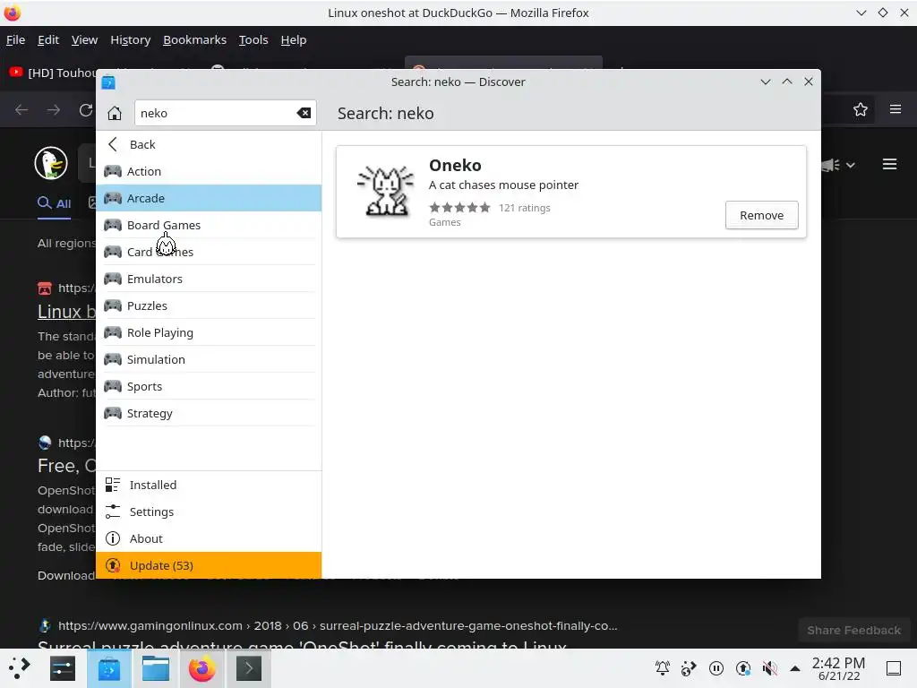Open Card Games category
Image resolution: width=917 pixels, height=688 pixels.
[x=209, y=252]
